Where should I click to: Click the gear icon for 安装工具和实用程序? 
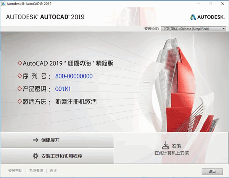(35, 156)
